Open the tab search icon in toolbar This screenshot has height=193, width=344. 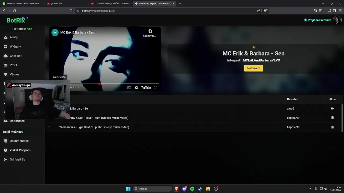coord(321,11)
